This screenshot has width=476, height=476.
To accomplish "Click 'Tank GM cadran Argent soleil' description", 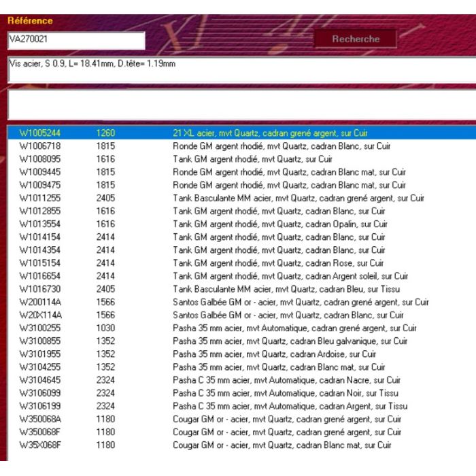I will pos(290,276).
